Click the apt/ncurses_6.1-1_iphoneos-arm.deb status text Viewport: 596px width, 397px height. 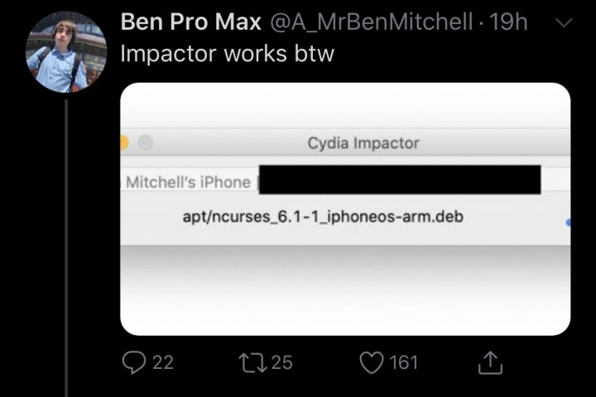323,218
